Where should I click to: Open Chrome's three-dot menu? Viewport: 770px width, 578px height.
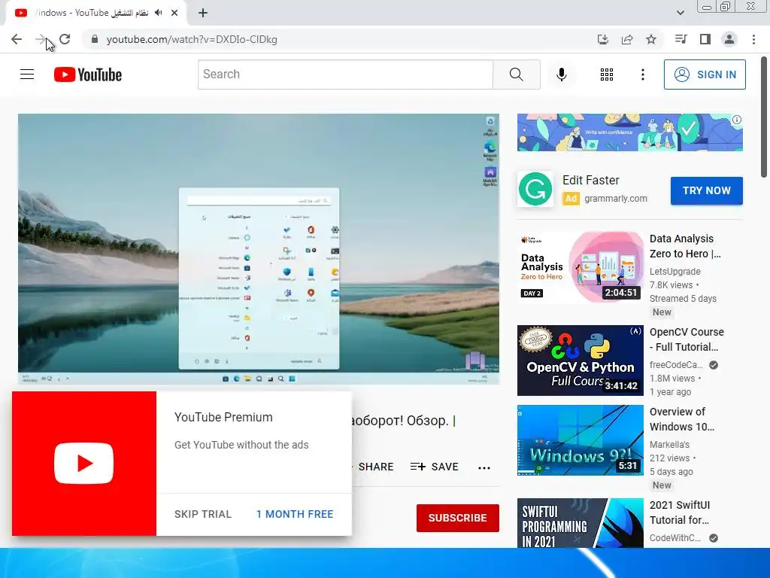coord(753,39)
